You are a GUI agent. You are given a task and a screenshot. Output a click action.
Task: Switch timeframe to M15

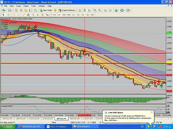point(64,15)
